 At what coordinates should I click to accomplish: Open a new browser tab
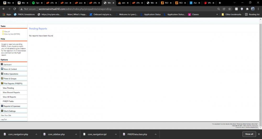point(220,3)
